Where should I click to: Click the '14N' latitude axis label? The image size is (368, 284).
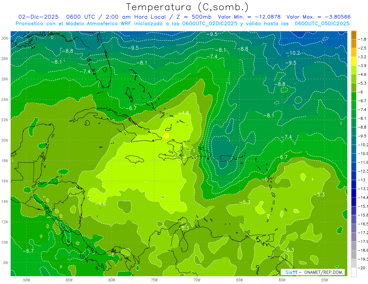click(5, 202)
